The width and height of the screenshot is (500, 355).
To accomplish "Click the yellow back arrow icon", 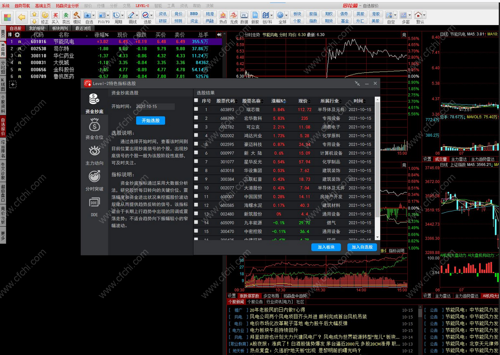I will click(x=22, y=17).
